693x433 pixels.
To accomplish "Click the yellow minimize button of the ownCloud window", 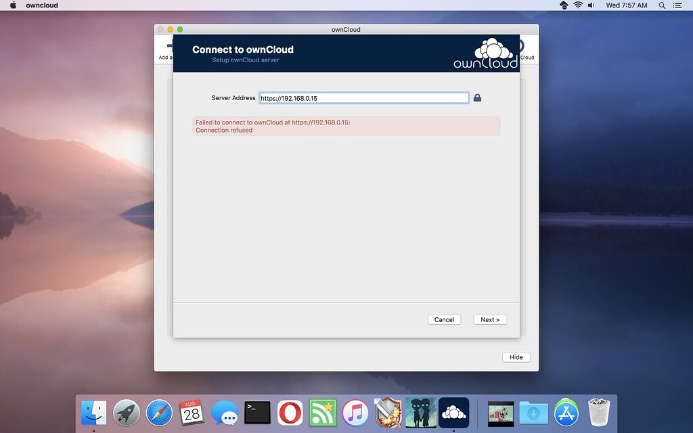I will 170,29.
